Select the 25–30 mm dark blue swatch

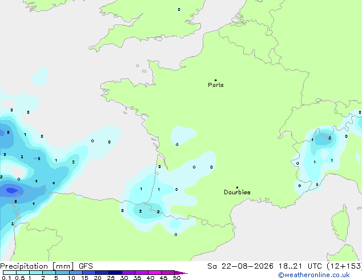[115, 273]
